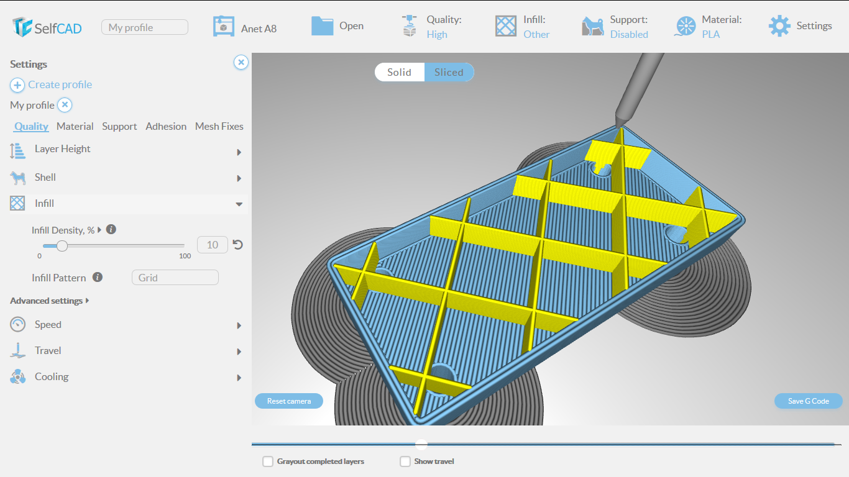Remove My profile using its X icon
This screenshot has height=477, width=849.
pos(65,105)
